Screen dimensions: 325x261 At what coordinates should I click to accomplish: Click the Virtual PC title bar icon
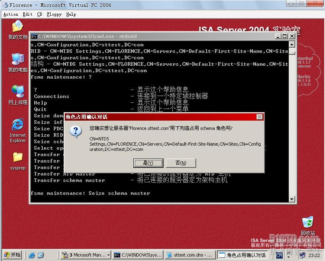pos(5,5)
